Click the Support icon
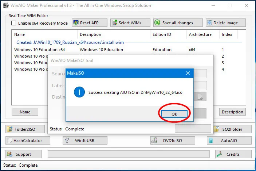Viewport: 256px width, 171px height. coord(9,154)
